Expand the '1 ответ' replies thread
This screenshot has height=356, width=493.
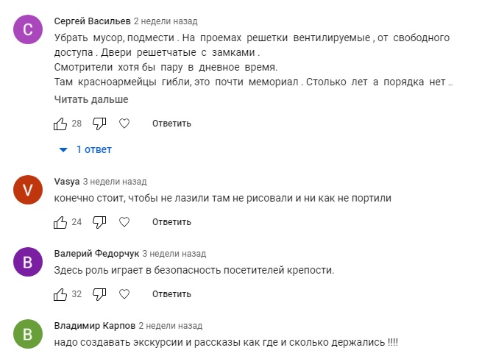coord(87,150)
